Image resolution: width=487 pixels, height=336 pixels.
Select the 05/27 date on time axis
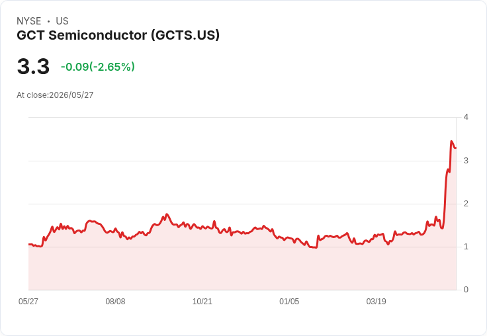(28, 301)
